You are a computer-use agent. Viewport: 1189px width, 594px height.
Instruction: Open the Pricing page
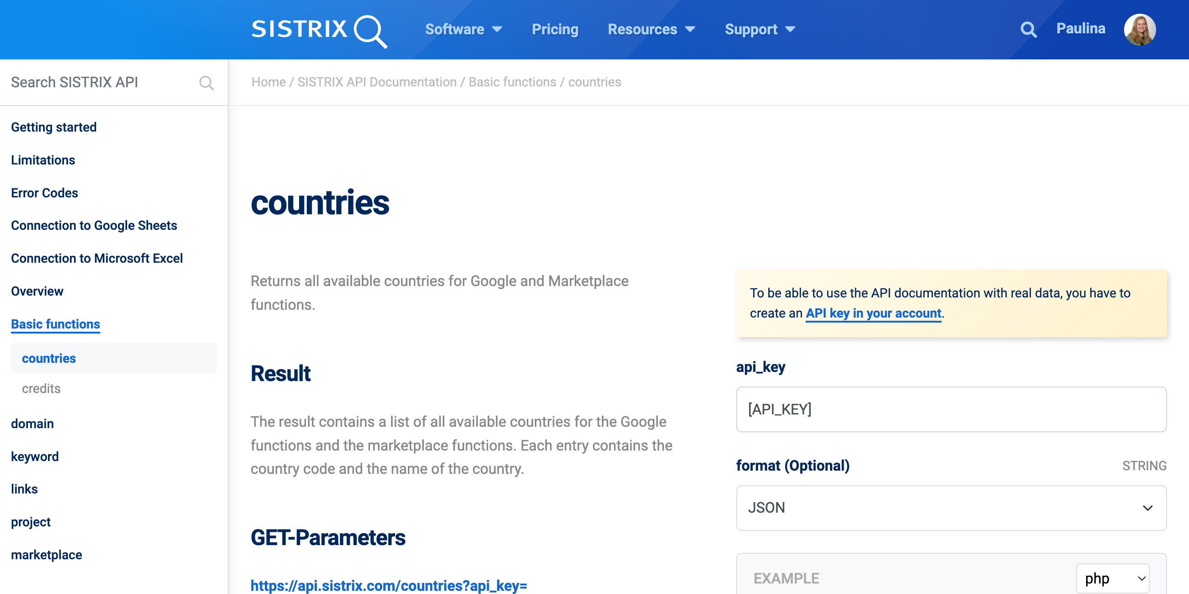(x=554, y=30)
